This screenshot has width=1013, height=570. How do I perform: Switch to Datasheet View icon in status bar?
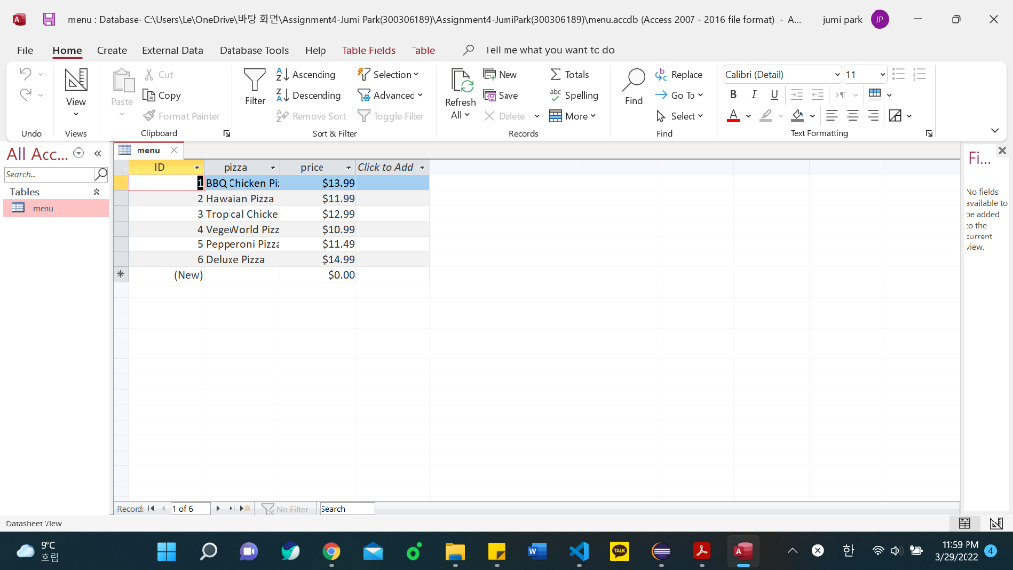(965, 523)
